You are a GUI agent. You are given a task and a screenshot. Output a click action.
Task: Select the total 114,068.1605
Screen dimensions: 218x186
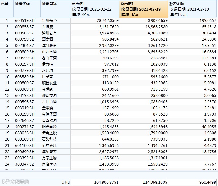click(x=155, y=182)
